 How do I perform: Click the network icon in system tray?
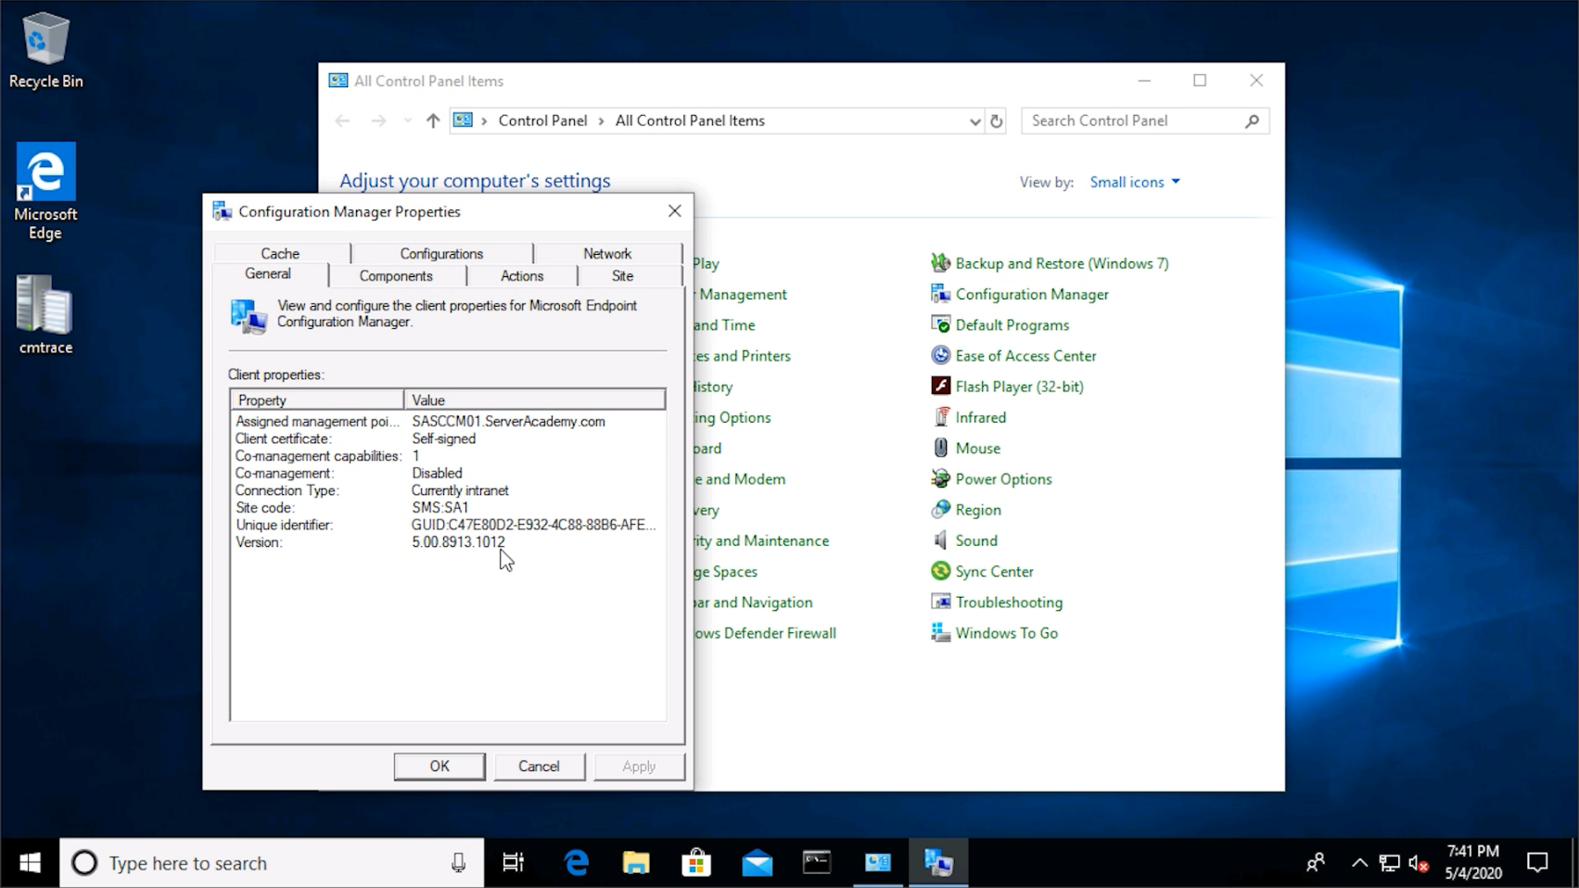click(x=1389, y=863)
